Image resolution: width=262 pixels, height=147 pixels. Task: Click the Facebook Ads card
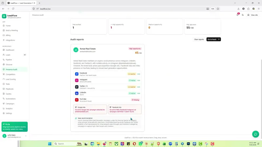pyautogui.click(x=125, y=109)
